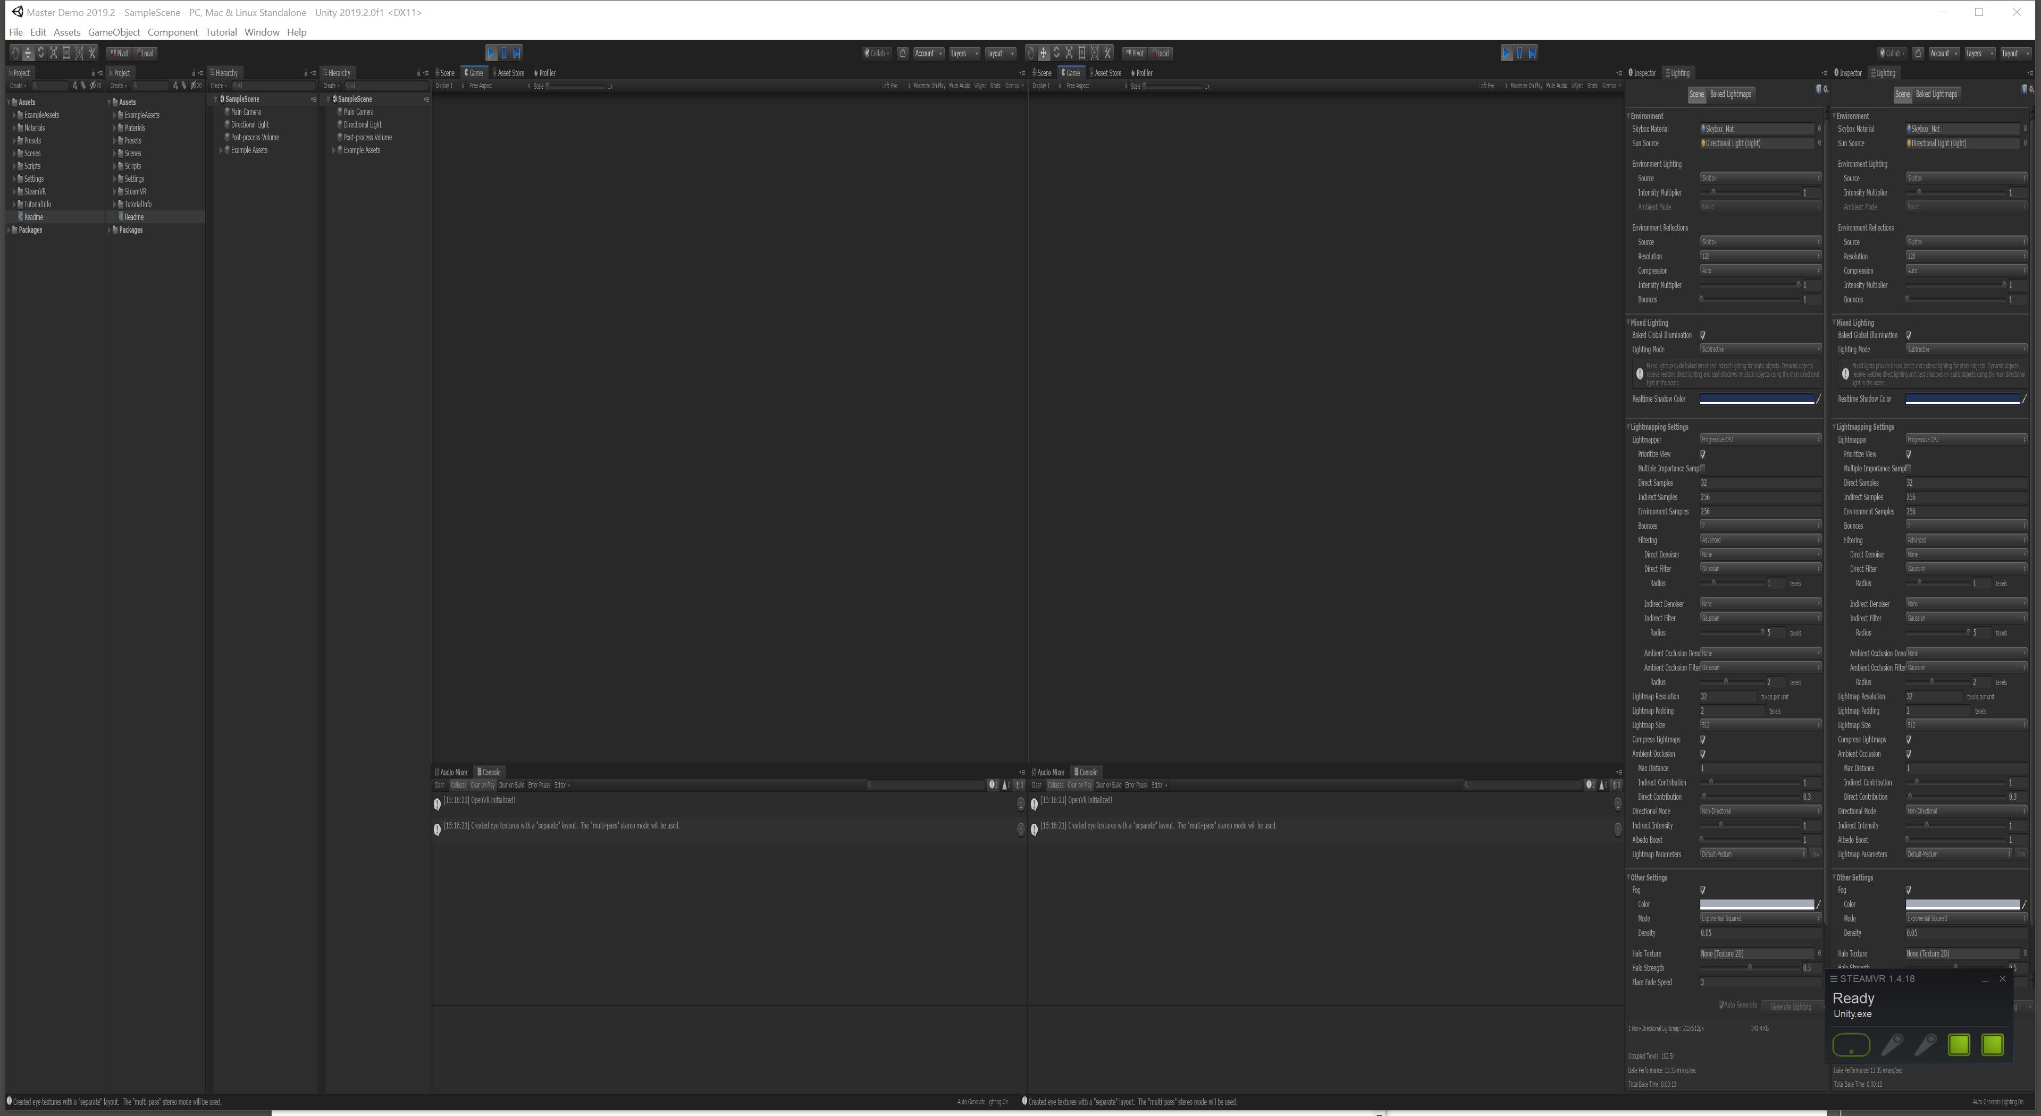The image size is (2041, 1116).
Task: Click the Step frame button
Action: pos(517,52)
